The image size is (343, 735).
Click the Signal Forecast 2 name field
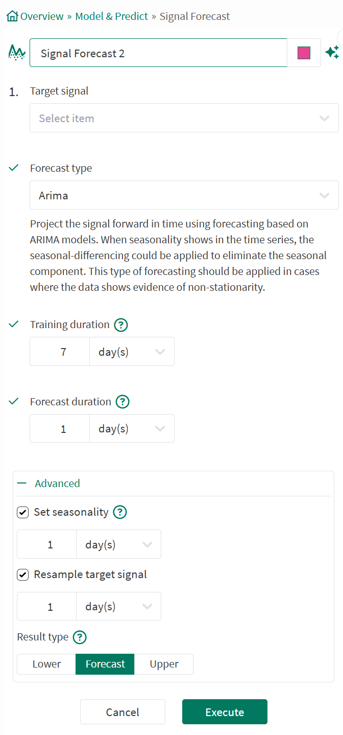(158, 53)
